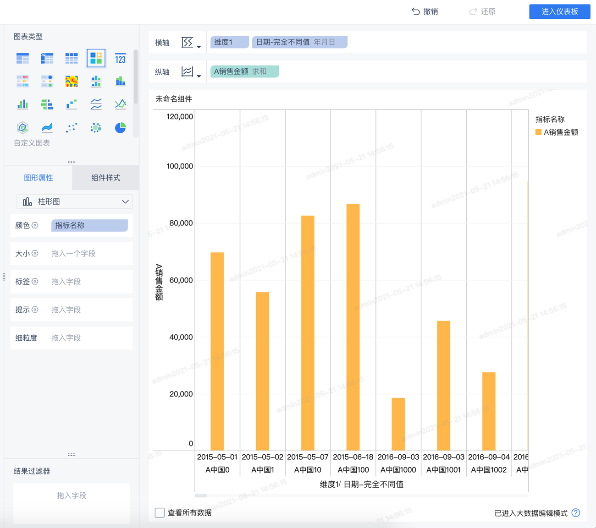Select the pie chart type
This screenshot has width=596, height=528.
121,127
